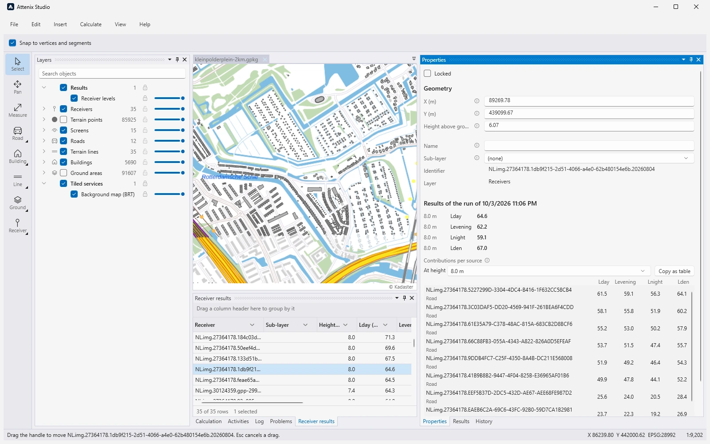The width and height of the screenshot is (710, 444).
Task: Collapse the Results layer group
Action: (x=44, y=87)
